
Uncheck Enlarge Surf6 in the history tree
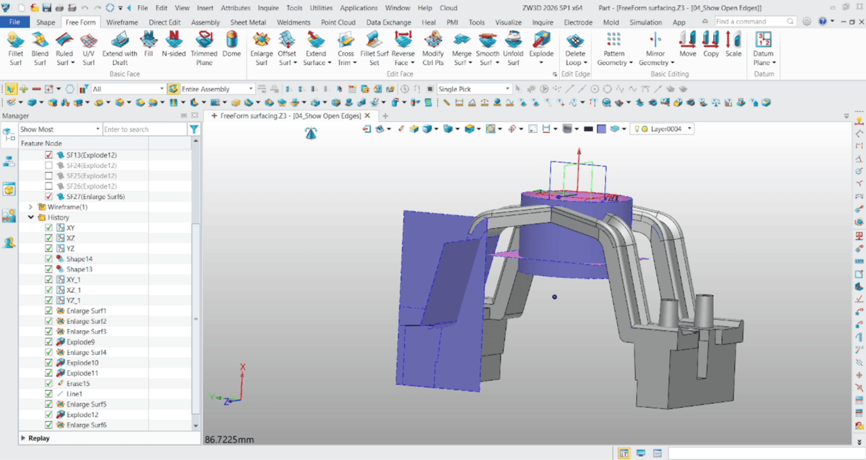47,425
